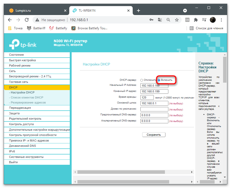Open the Chrome profile avatar

coord(213,20)
